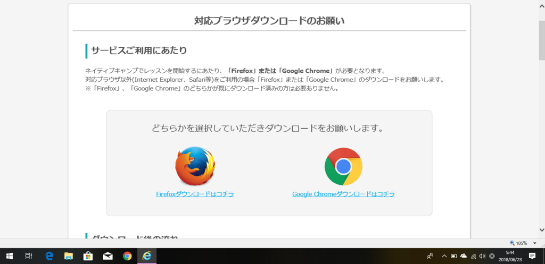
Task: Show hidden system tray icons
Action: pos(444,257)
